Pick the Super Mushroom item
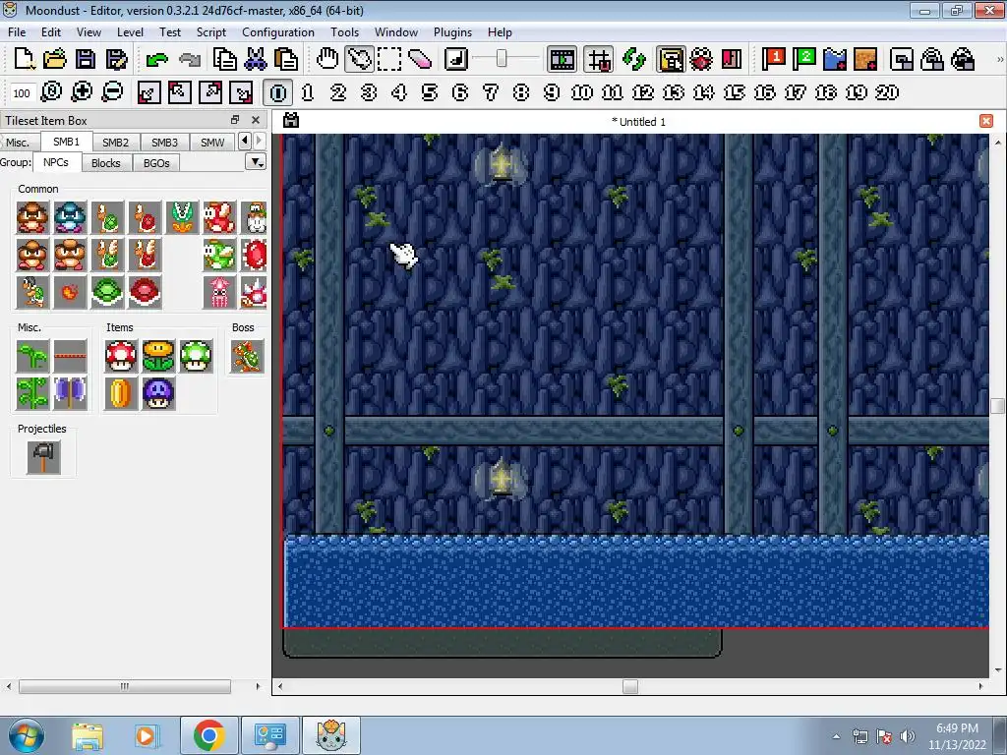 121,356
